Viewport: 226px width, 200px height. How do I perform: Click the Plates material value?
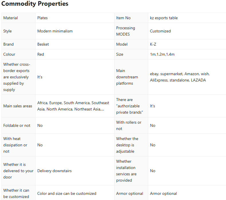click(x=43, y=18)
